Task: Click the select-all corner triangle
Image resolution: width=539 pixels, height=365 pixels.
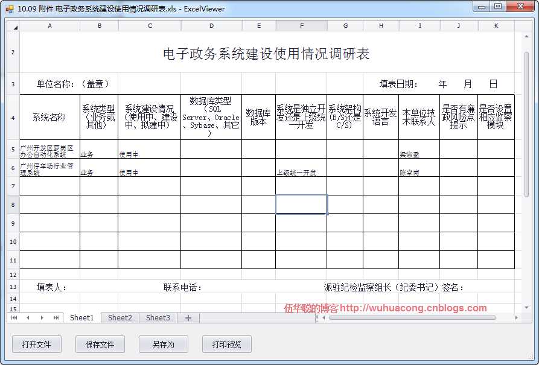Action: [x=14, y=26]
